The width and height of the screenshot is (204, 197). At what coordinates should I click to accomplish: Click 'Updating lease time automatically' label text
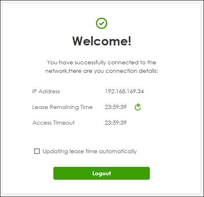90,151
